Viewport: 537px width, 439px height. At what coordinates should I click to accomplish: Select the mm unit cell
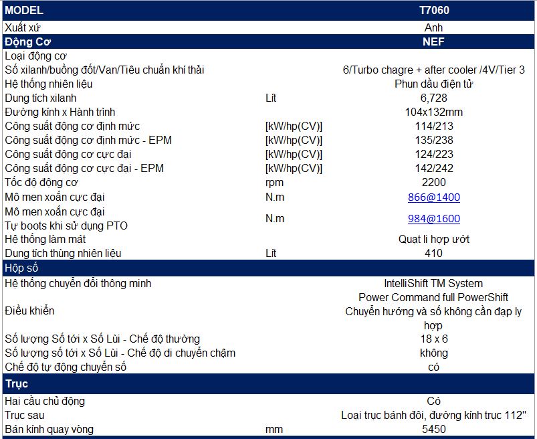click(x=274, y=430)
